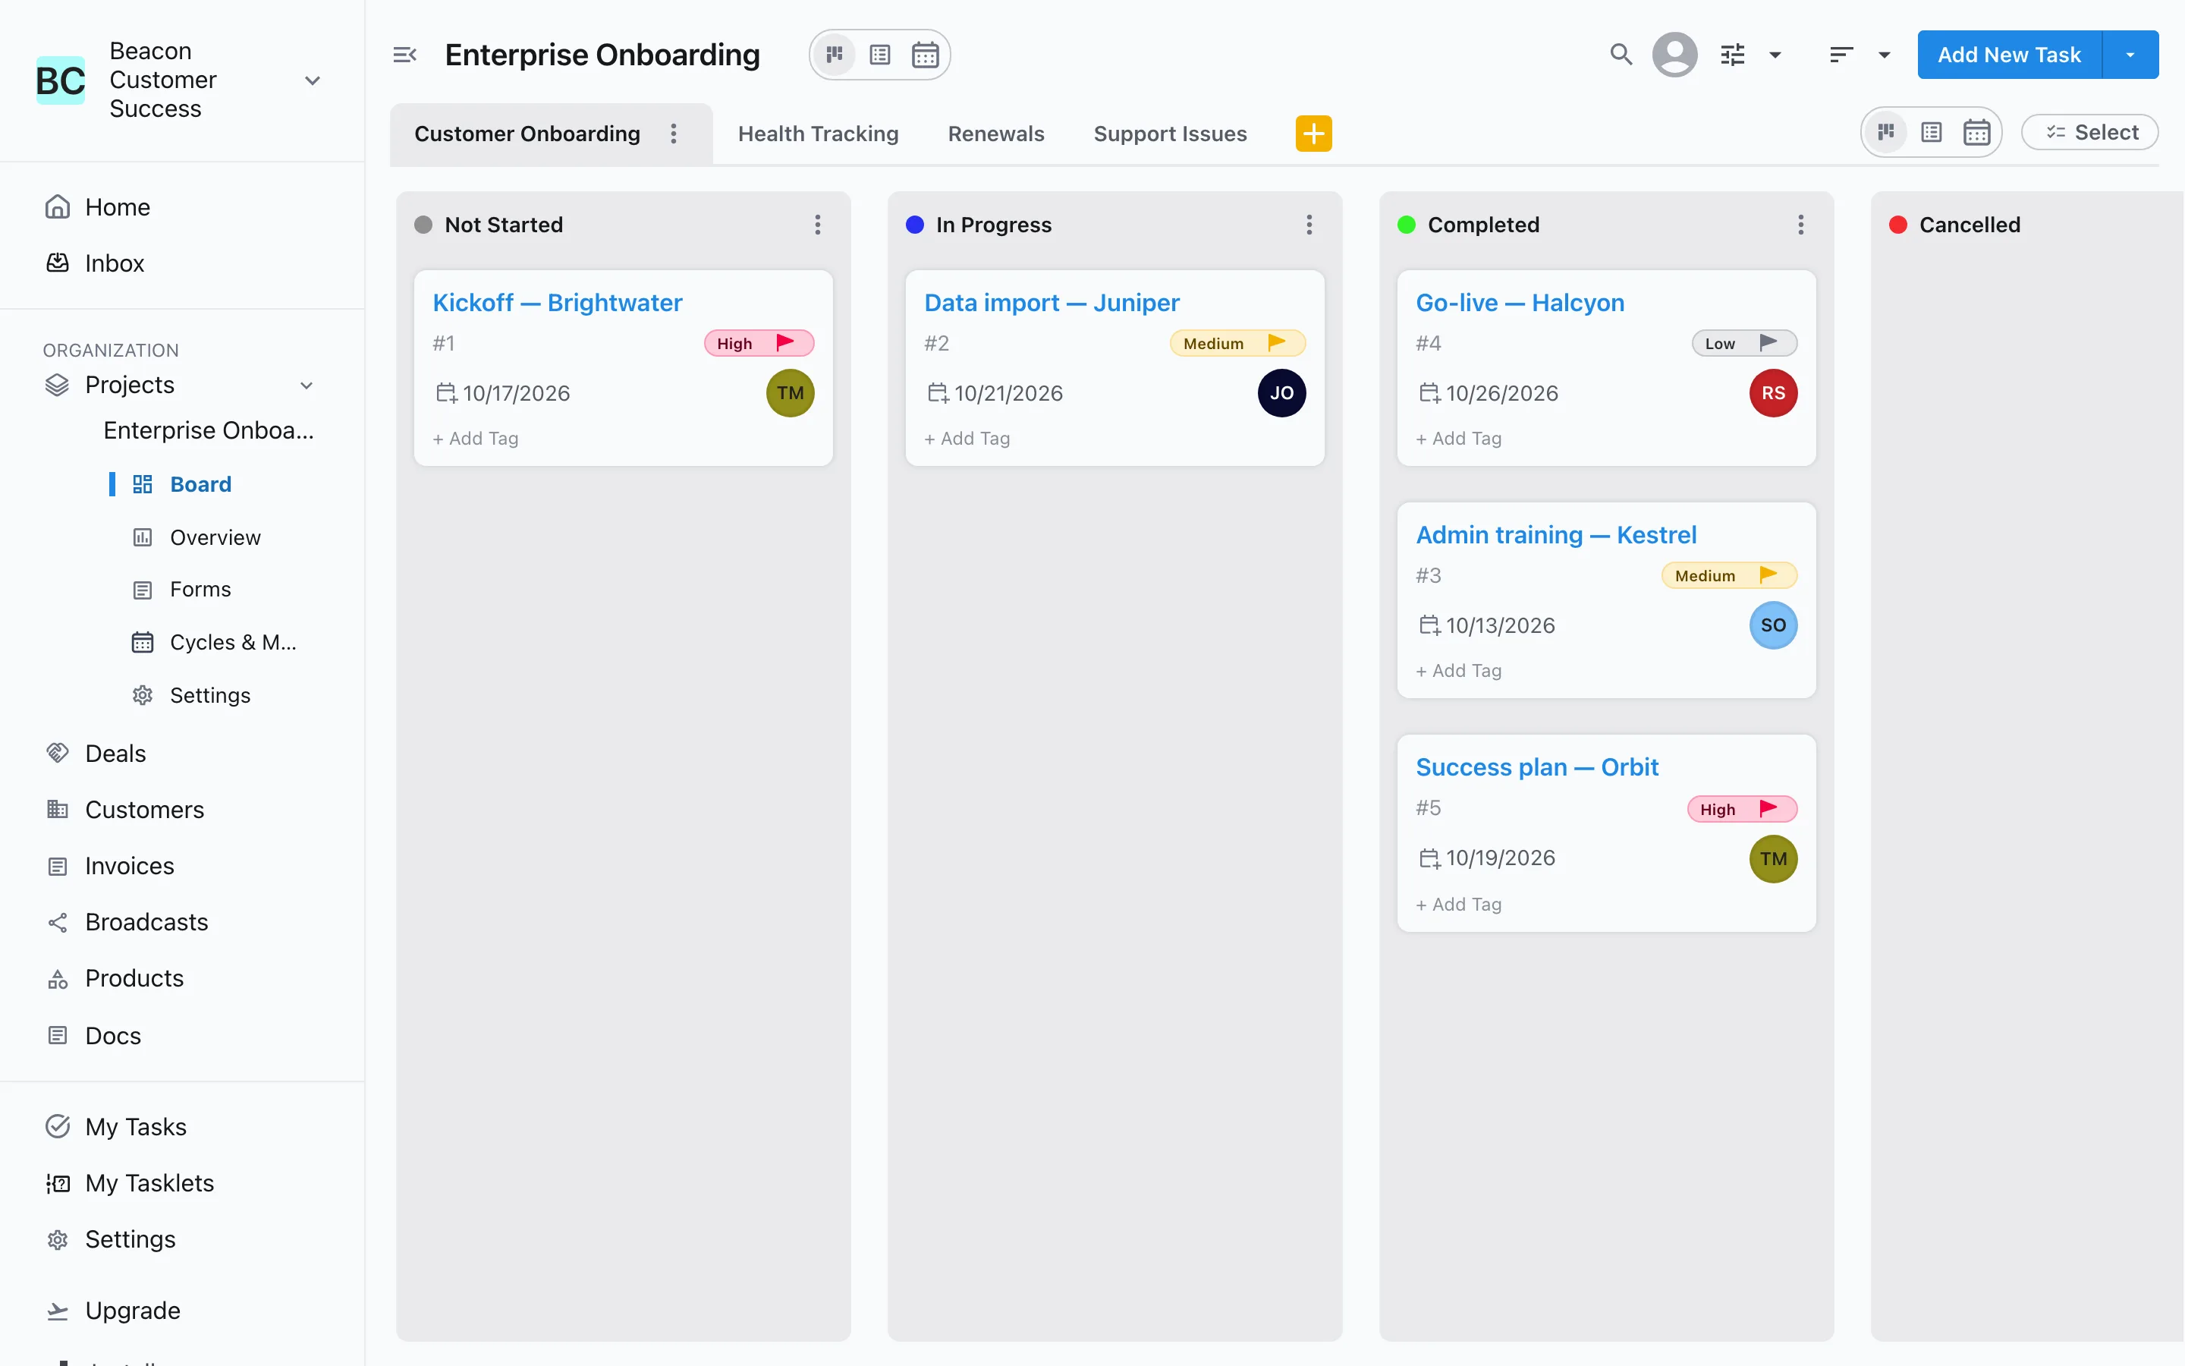Click the High priority flag on Kickoff — Brightwater
The image size is (2185, 1366).
[x=784, y=342]
